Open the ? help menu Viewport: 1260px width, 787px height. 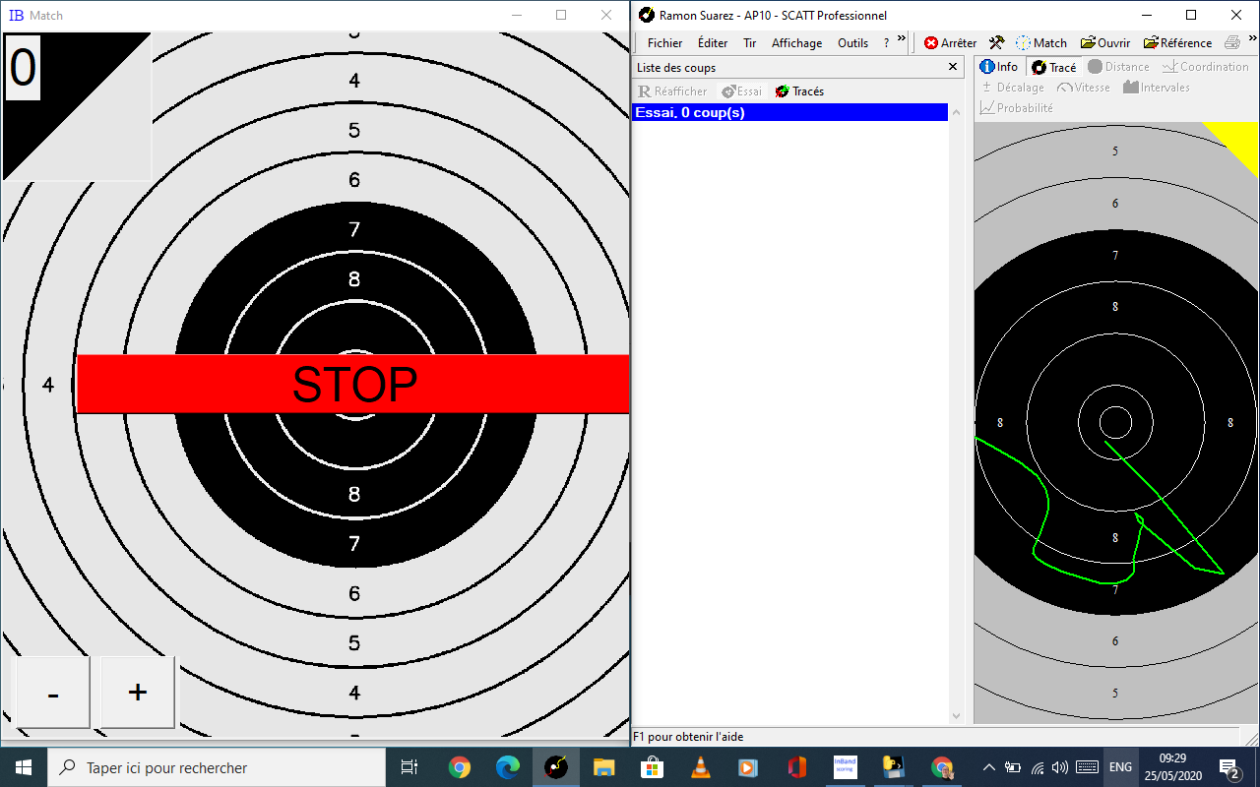[x=886, y=42]
